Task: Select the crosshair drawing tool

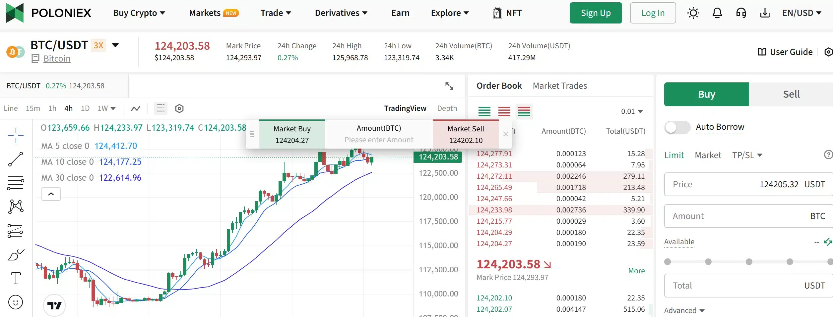Action: [x=16, y=135]
